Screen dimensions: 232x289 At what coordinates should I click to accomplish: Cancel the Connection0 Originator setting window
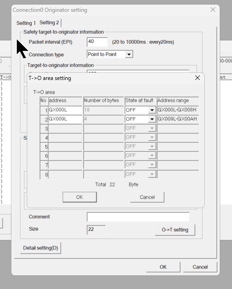(200, 267)
